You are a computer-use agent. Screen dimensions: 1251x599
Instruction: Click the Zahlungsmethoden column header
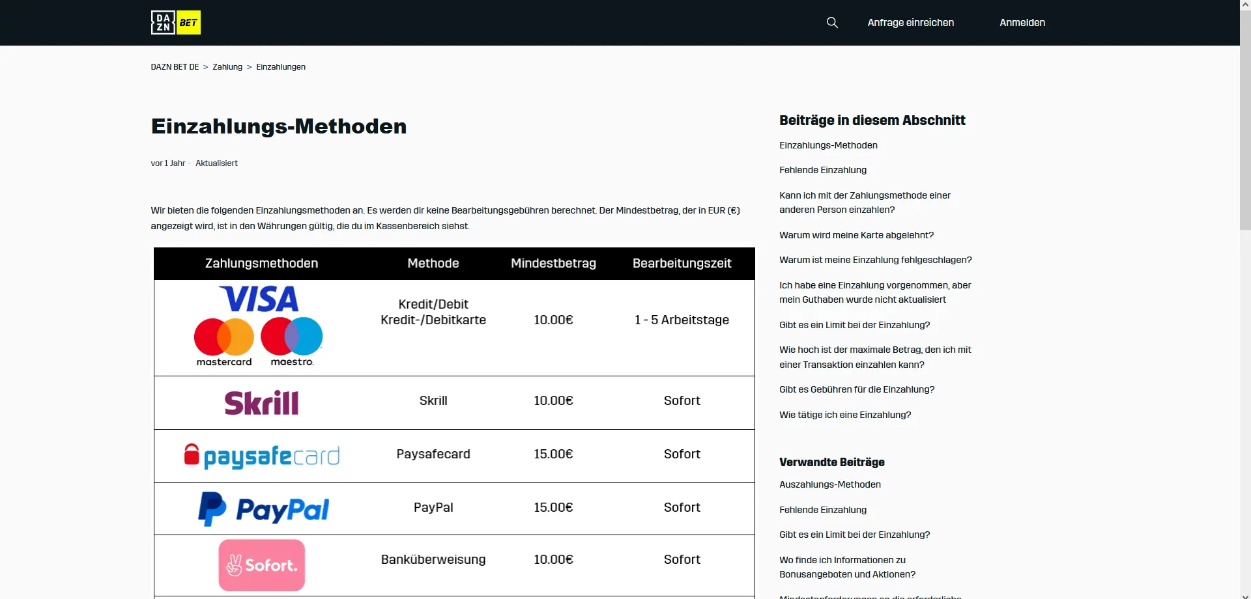[x=261, y=263]
